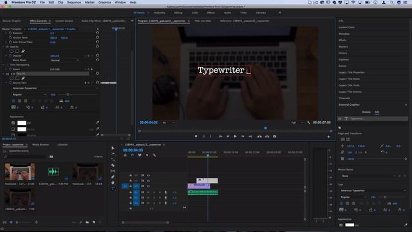Switch to Media Browser tab
The height and width of the screenshot is (232, 412).
(x=41, y=144)
